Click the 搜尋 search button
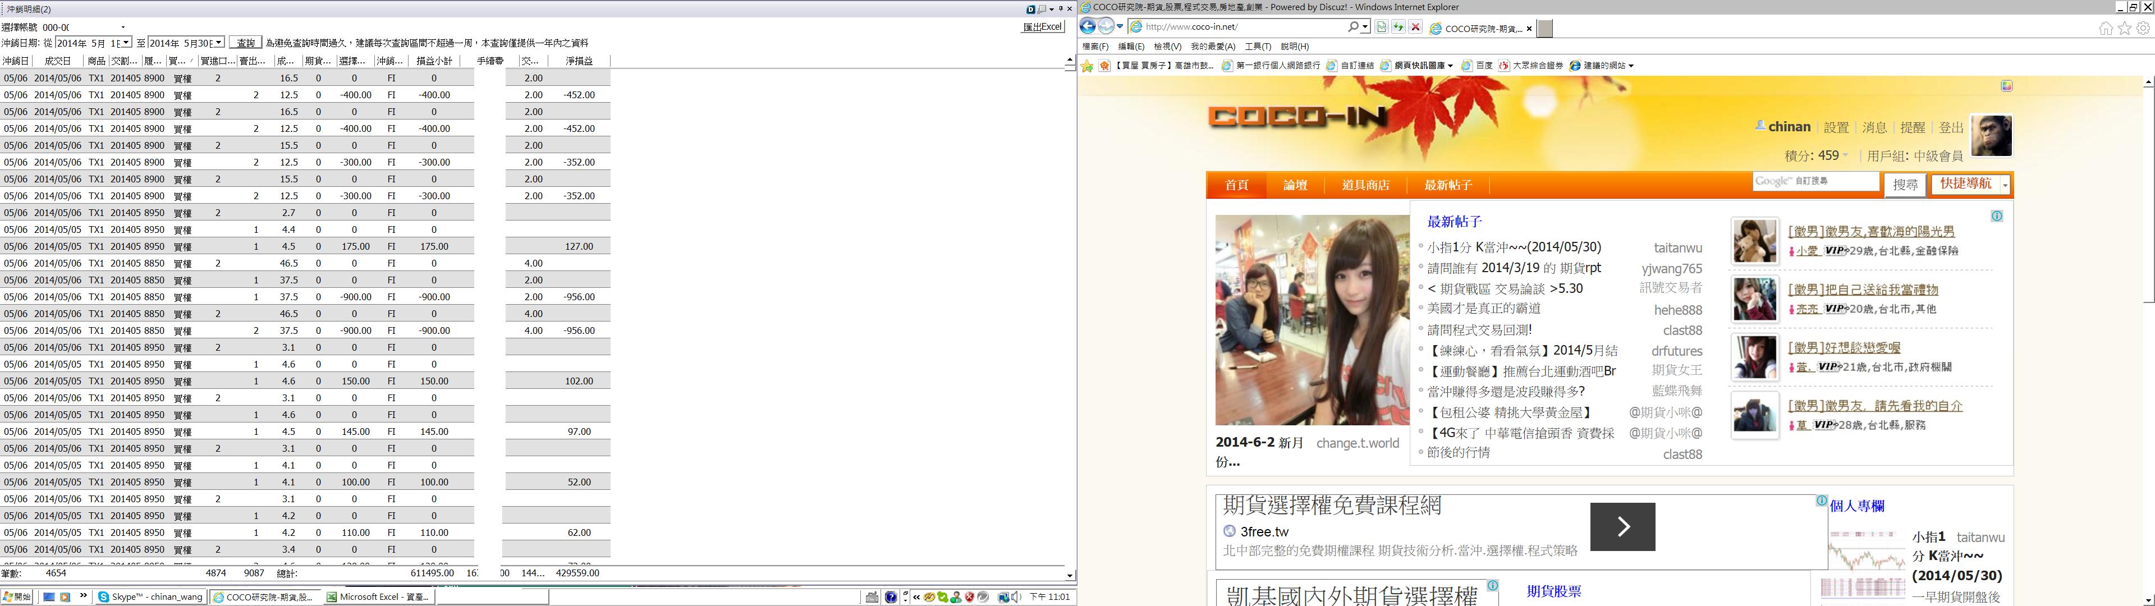The image size is (2155, 606). [1906, 185]
